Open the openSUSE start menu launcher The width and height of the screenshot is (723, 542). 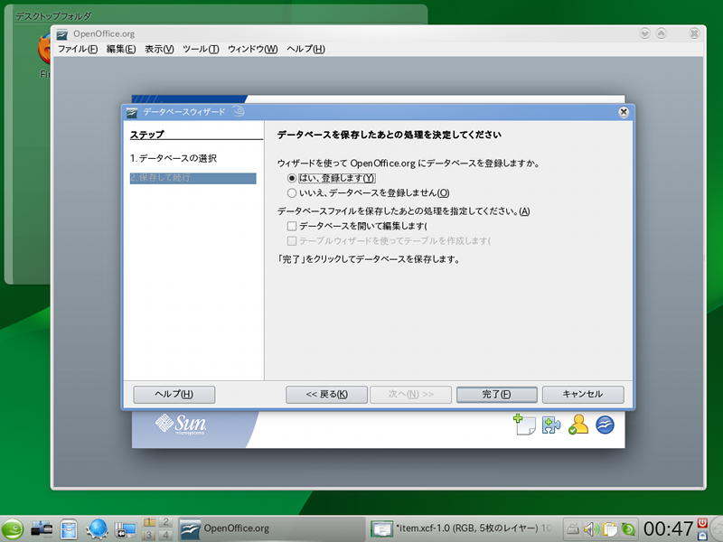click(14, 528)
